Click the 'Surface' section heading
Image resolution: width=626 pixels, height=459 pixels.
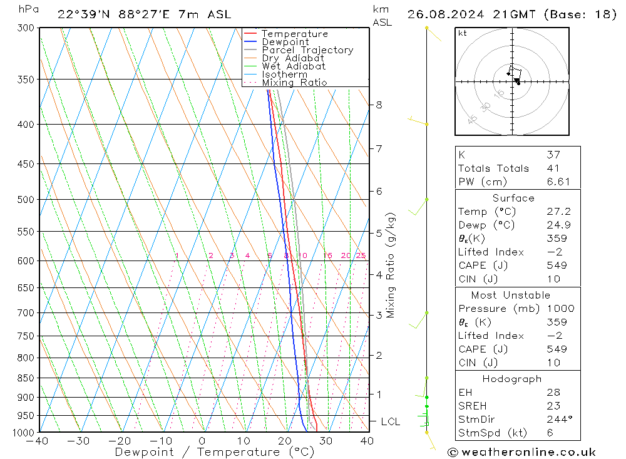tap(513, 198)
